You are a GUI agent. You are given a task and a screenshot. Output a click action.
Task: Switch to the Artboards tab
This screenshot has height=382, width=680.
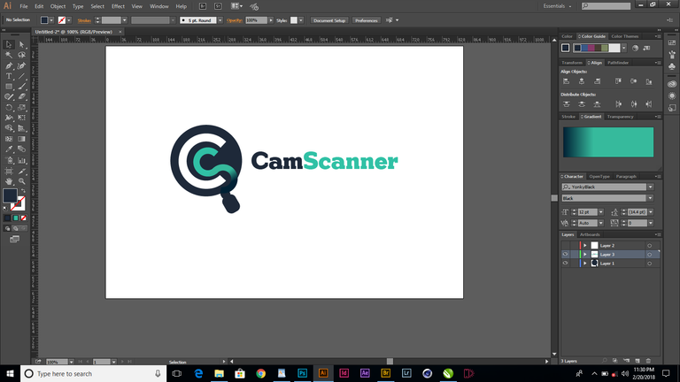[590, 234]
